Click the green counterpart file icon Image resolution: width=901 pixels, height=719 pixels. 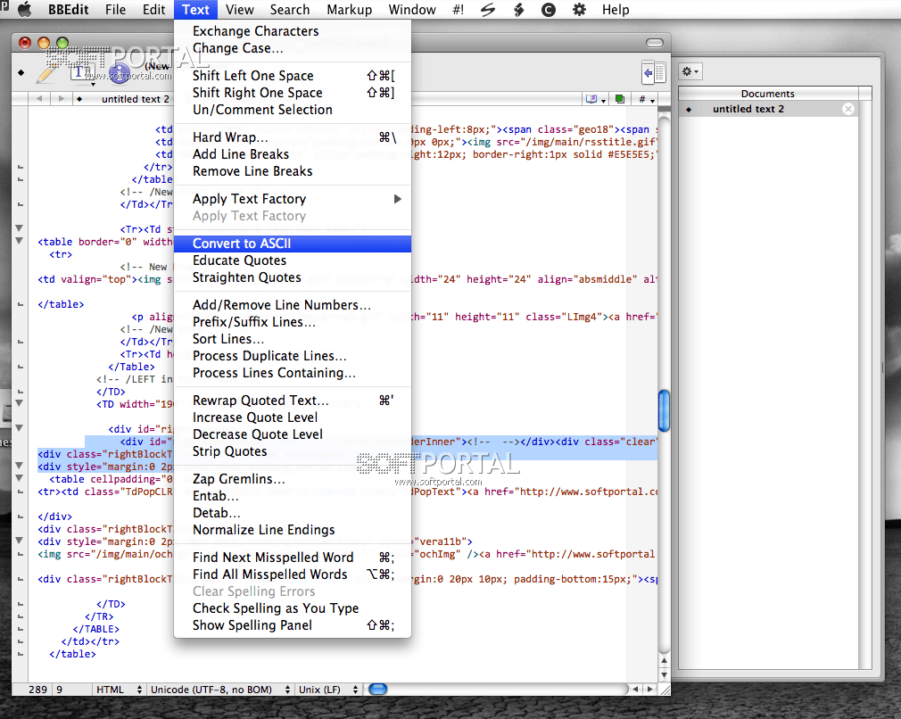tap(619, 99)
